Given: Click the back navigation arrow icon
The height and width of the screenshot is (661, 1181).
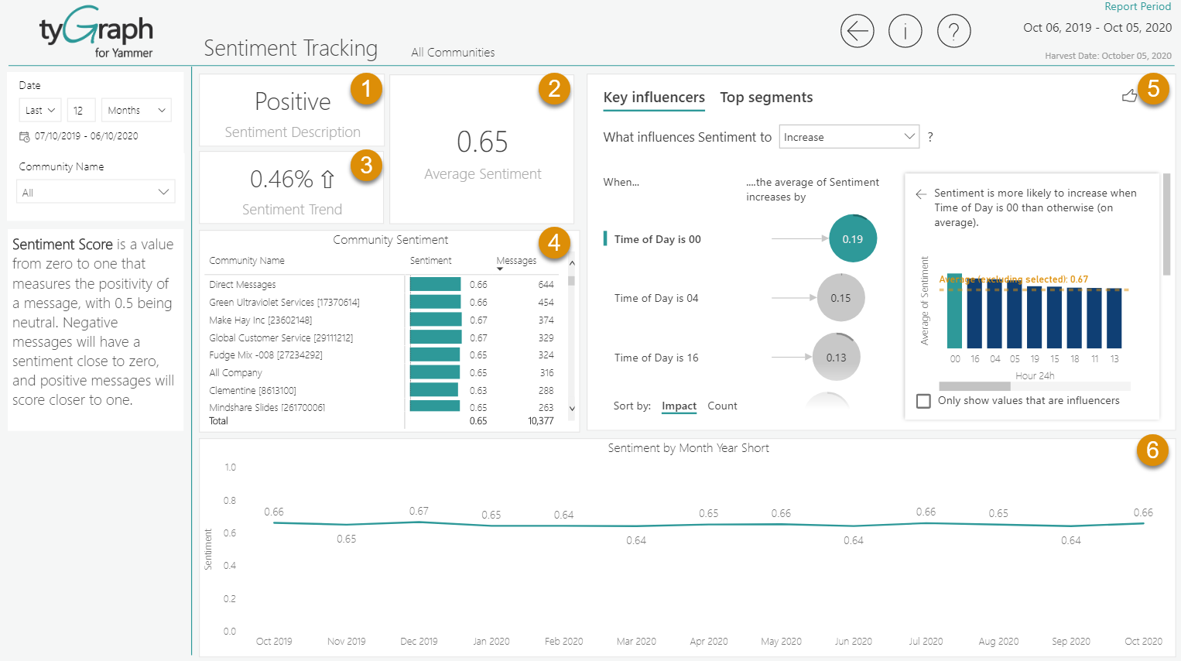Looking at the screenshot, I should pyautogui.click(x=857, y=31).
